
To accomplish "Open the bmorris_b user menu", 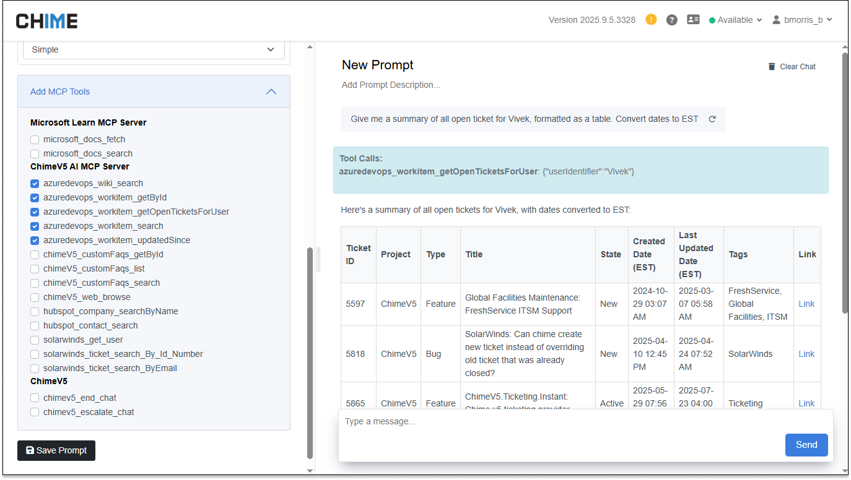I will point(802,20).
